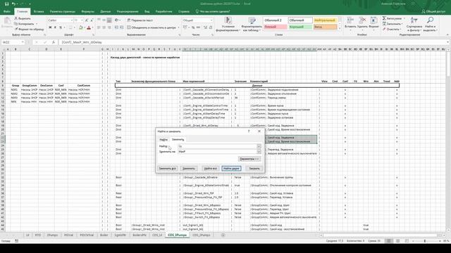Expand the cell styles gallery arrow
This screenshot has width=451, height=253.
pyautogui.click(x=340, y=29)
